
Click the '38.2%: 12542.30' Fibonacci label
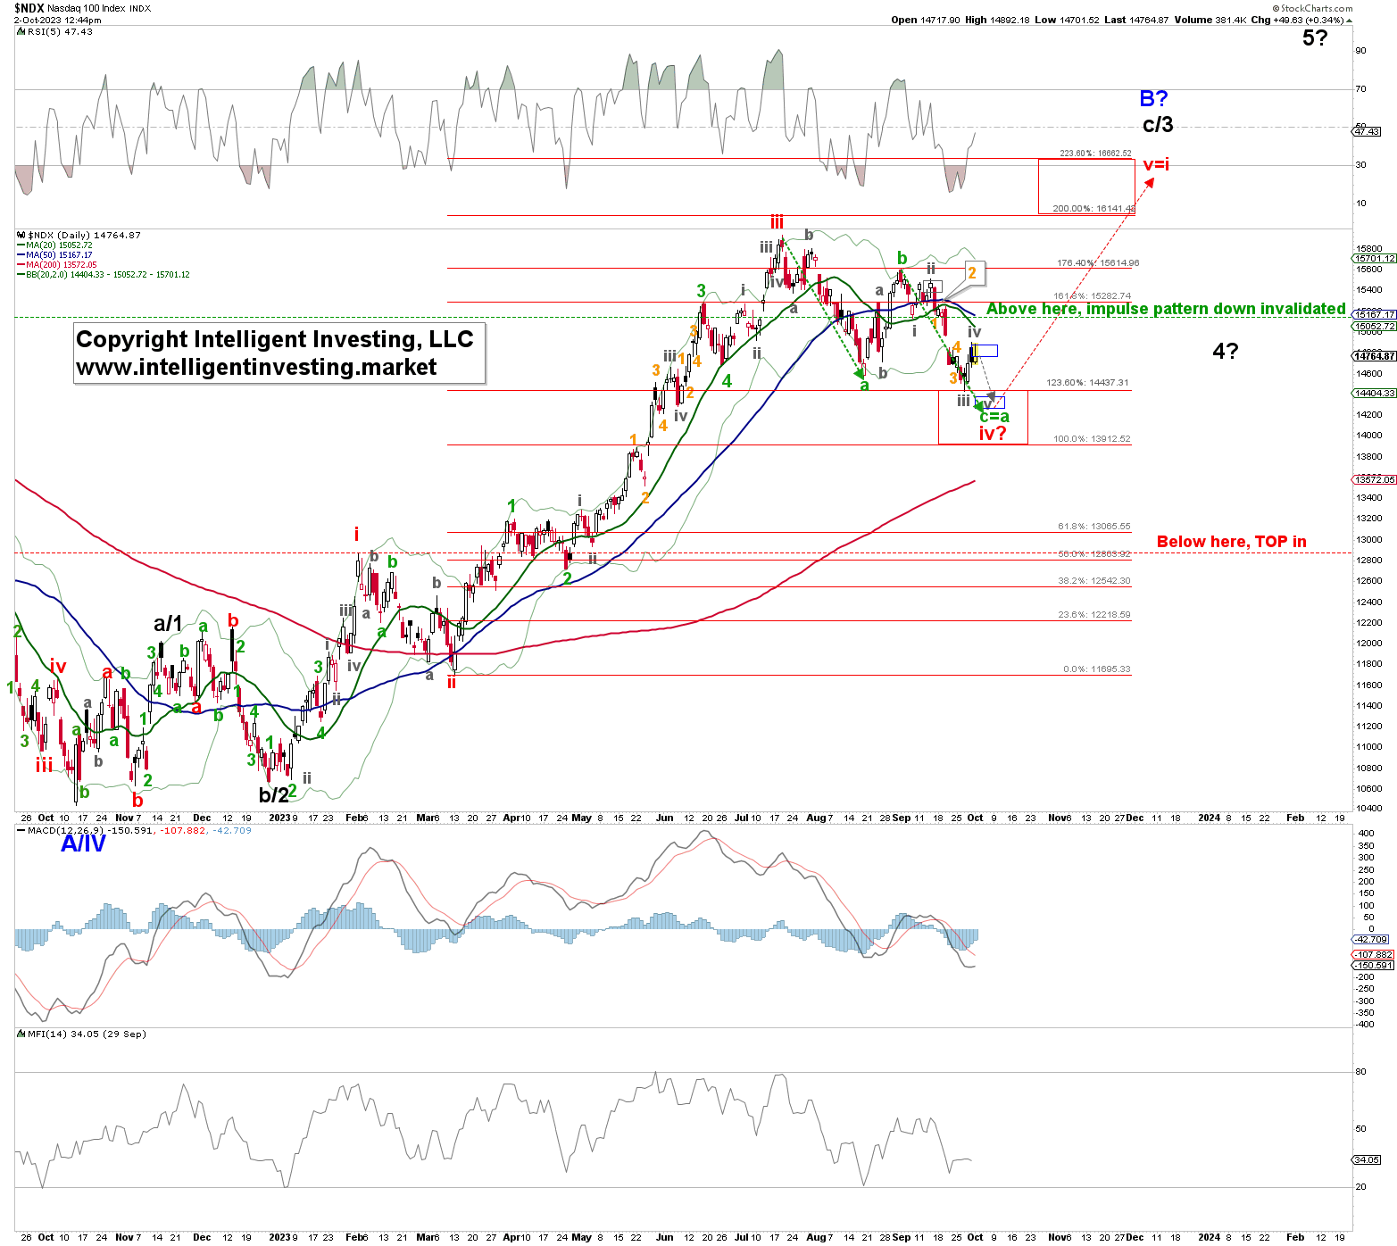tap(1094, 581)
